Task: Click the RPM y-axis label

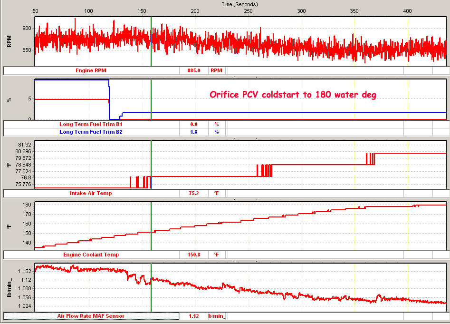Action: (9, 41)
